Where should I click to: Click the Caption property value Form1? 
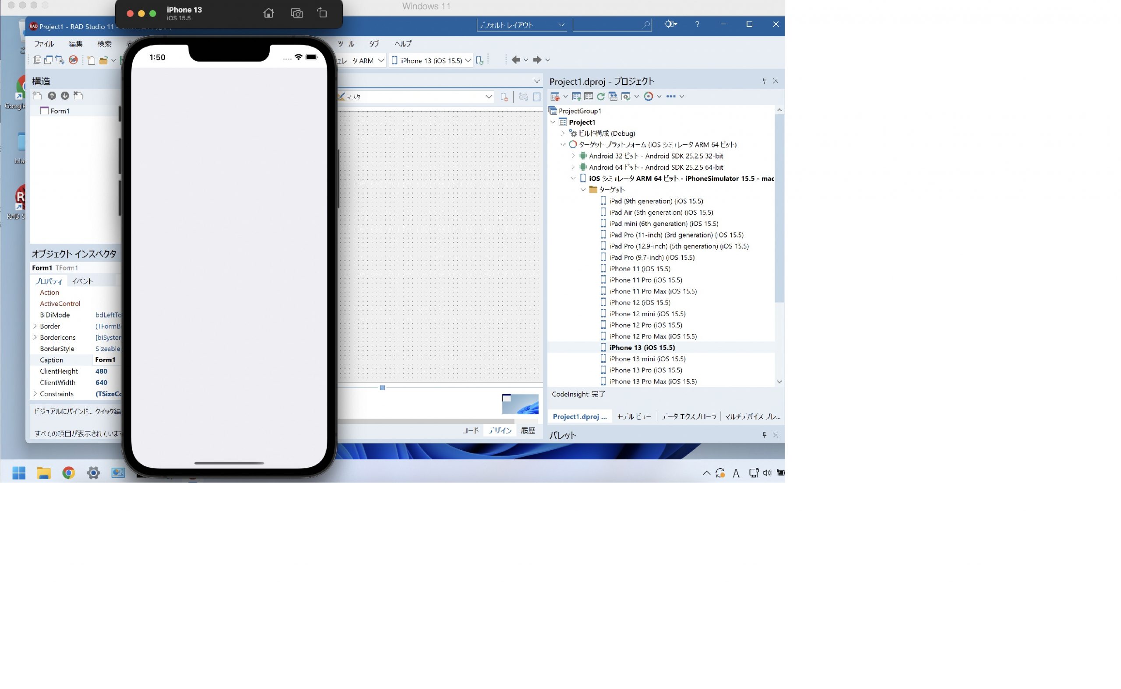(106, 360)
